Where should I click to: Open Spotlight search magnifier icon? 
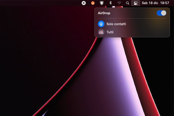pyautogui.click(x=128, y=3)
